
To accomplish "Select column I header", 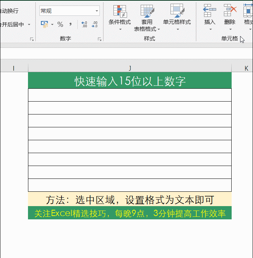I will 14,68.
